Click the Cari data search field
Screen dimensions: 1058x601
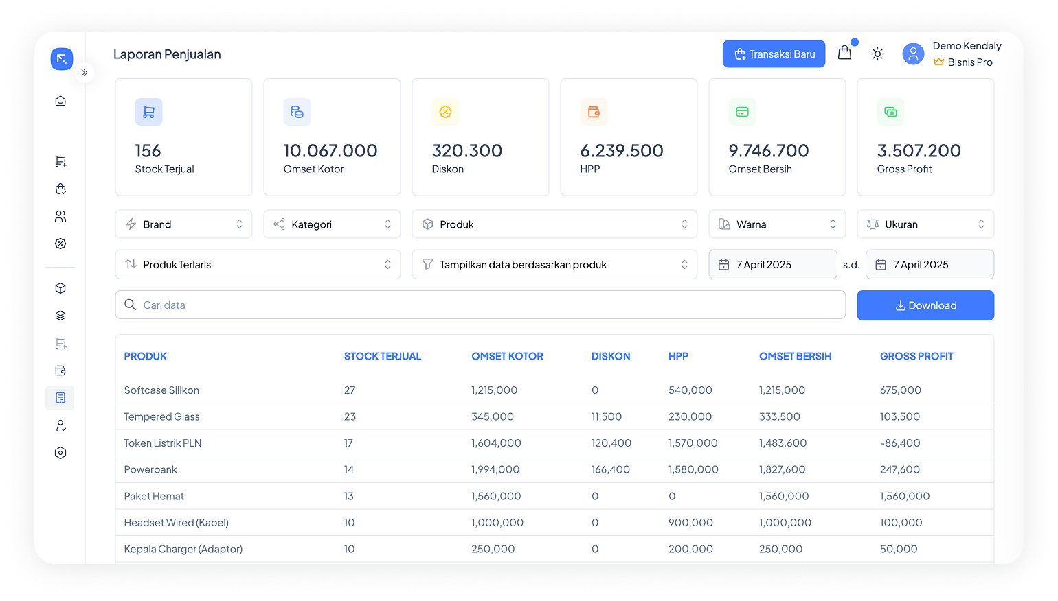(480, 305)
